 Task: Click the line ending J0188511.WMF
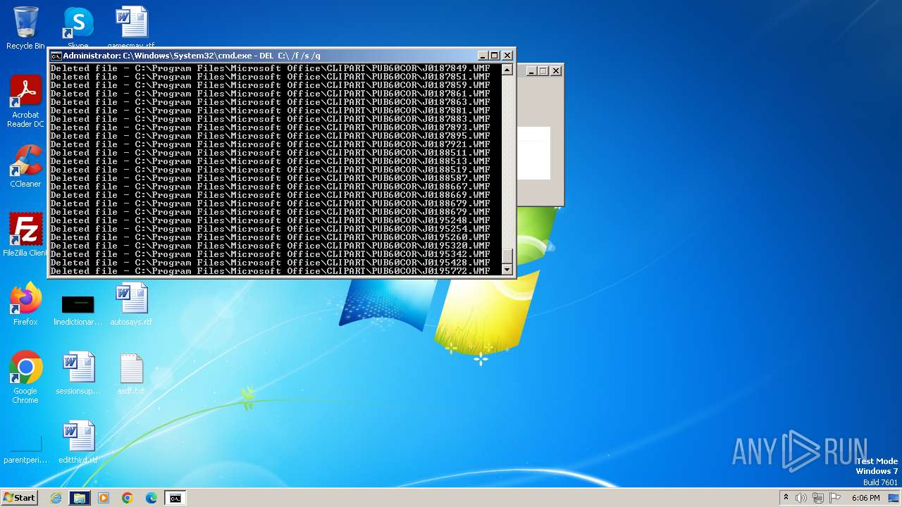(x=271, y=153)
